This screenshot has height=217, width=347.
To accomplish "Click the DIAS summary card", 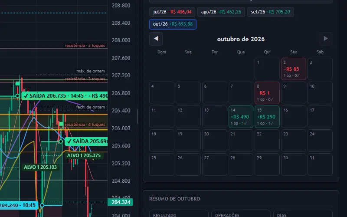I will [x=303, y=214].
